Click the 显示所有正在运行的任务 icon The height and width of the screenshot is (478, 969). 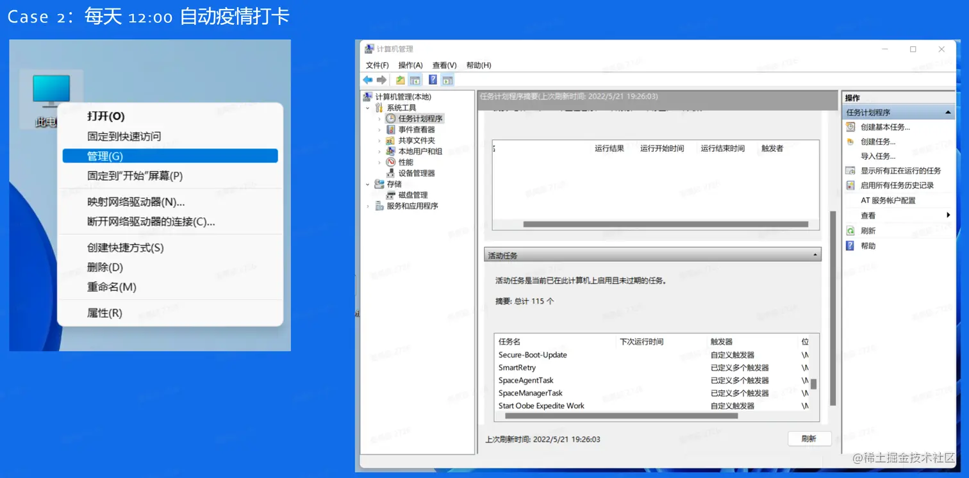point(850,170)
